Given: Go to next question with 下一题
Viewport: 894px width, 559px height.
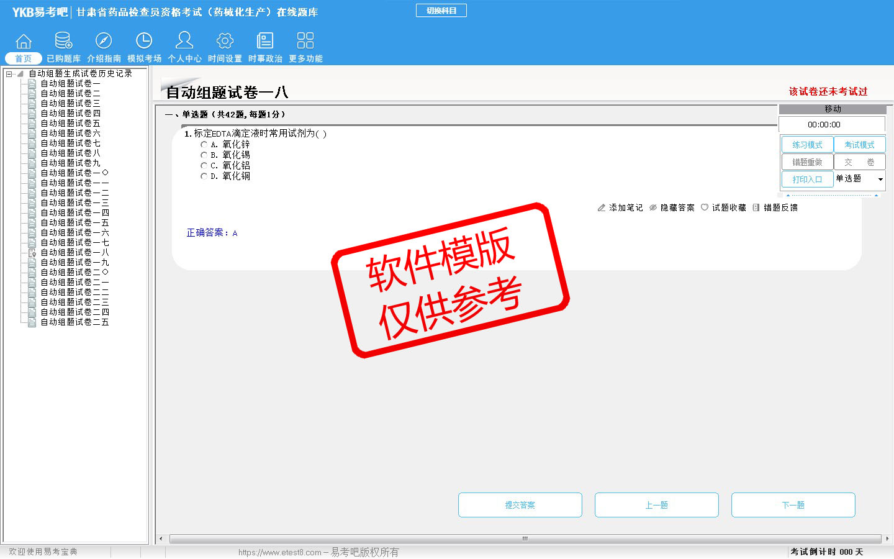Looking at the screenshot, I should pyautogui.click(x=793, y=505).
